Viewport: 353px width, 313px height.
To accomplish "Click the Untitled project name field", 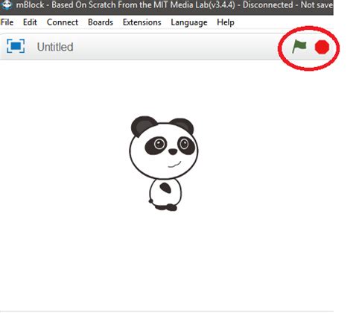I will [x=55, y=47].
